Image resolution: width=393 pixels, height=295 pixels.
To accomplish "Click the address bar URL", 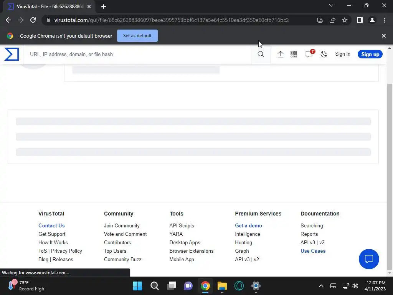I will click(172, 20).
